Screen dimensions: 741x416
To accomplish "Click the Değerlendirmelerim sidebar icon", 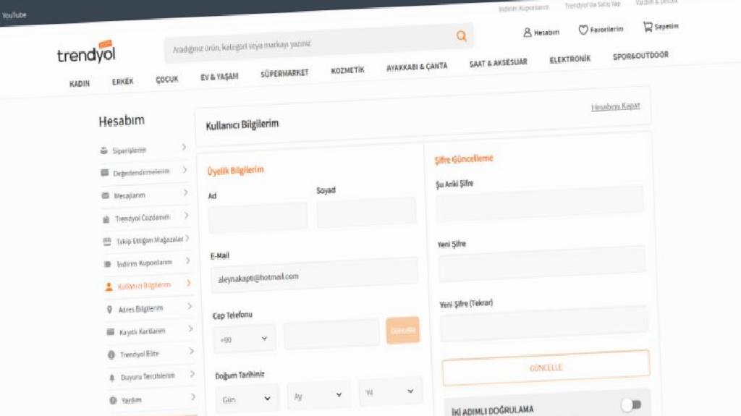I will (105, 173).
